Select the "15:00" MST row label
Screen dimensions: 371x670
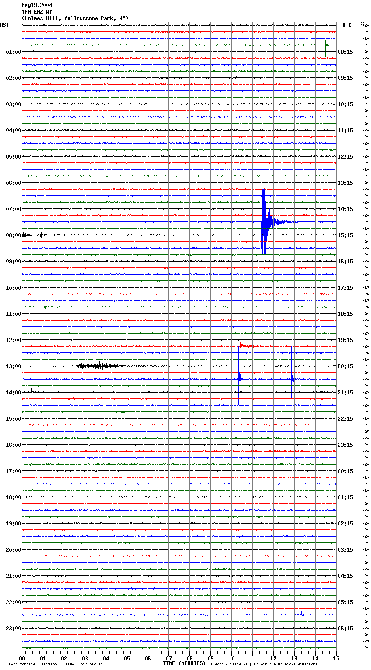point(14,419)
